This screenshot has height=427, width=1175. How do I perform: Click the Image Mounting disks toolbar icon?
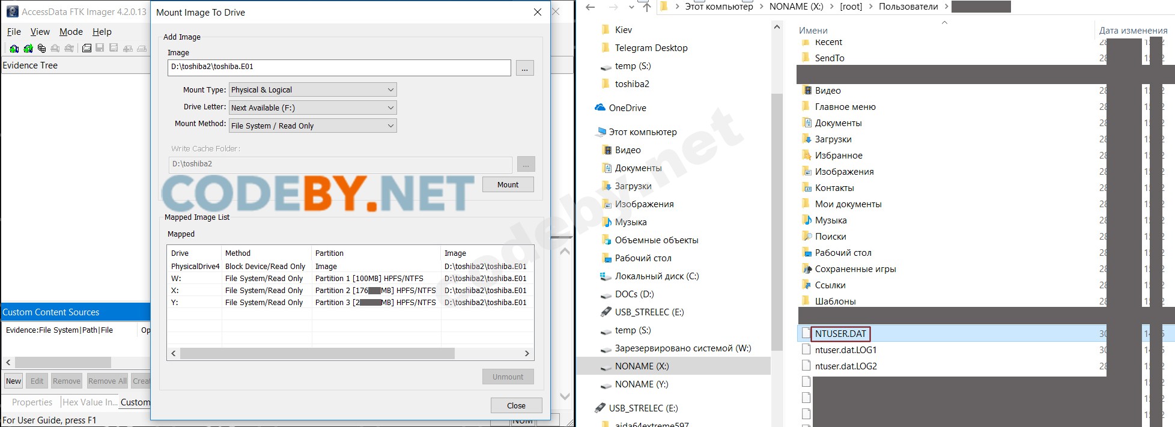(x=41, y=48)
